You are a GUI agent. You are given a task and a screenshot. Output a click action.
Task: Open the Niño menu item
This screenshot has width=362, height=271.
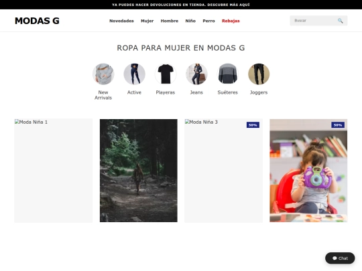click(x=190, y=21)
